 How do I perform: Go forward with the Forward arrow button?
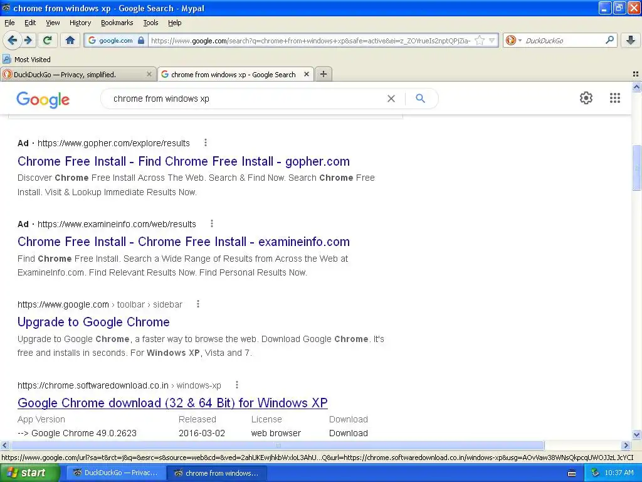tap(28, 40)
